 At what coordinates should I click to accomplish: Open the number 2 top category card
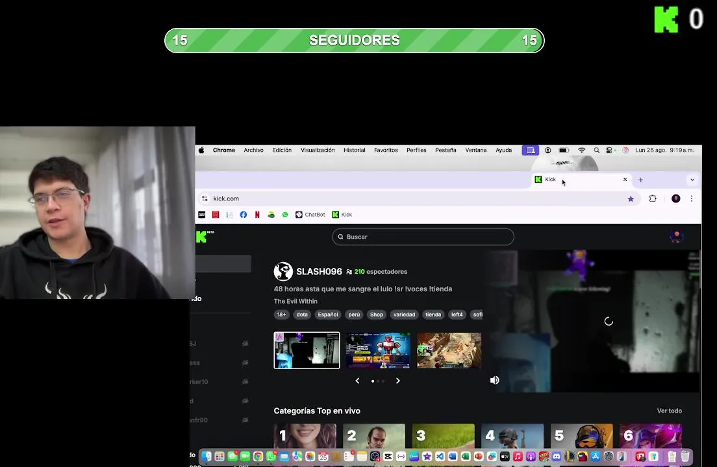(374, 436)
